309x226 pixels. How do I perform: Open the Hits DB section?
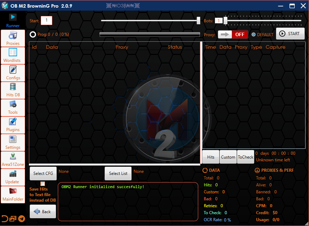(x=13, y=90)
